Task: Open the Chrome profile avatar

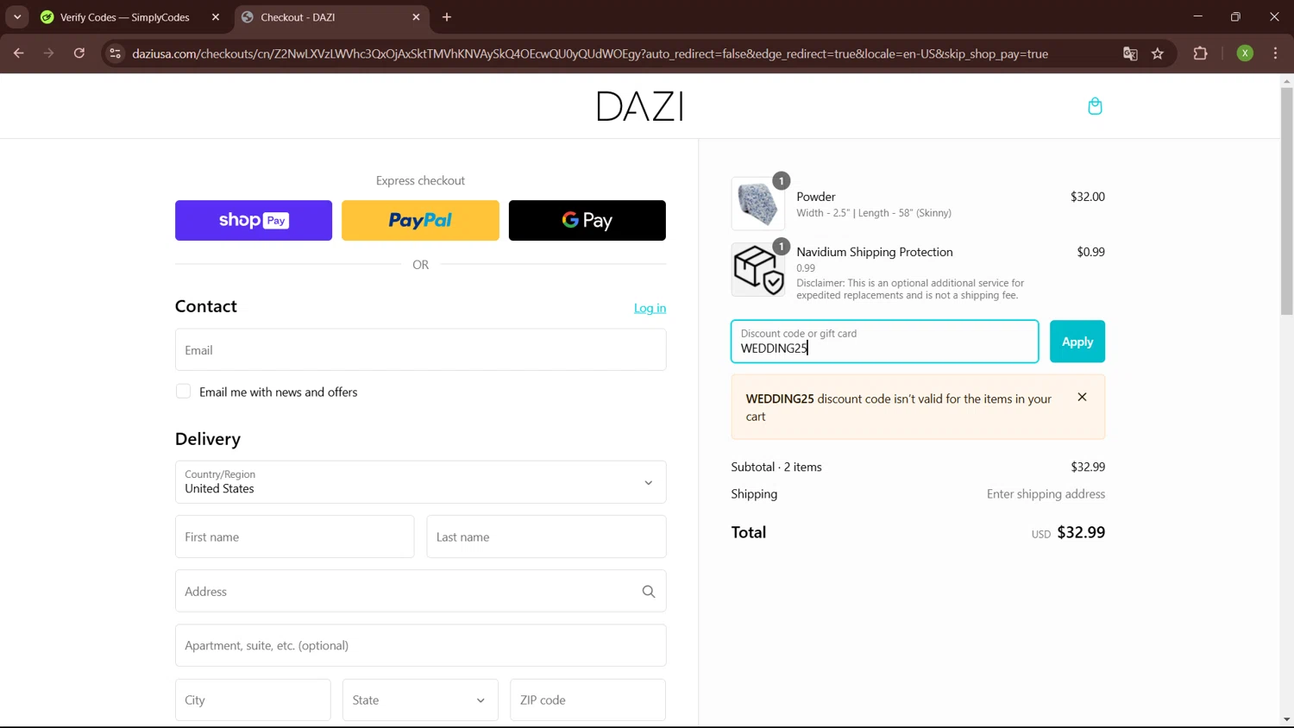Action: [x=1245, y=53]
